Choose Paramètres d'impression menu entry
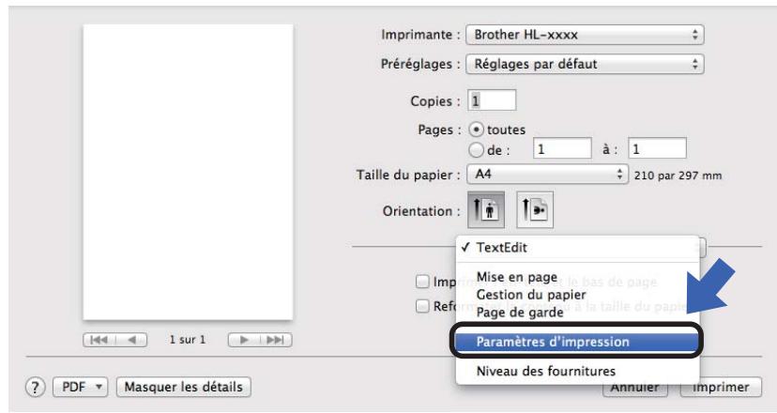Image resolution: width=777 pixels, height=413 pixels. (577, 342)
